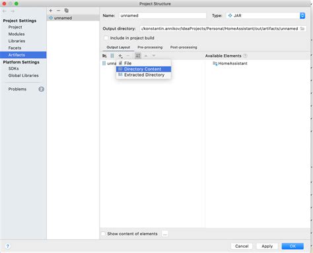The height and width of the screenshot is (253, 313).
Task: Choose Directory Content from the popup menu
Action: click(x=143, y=69)
